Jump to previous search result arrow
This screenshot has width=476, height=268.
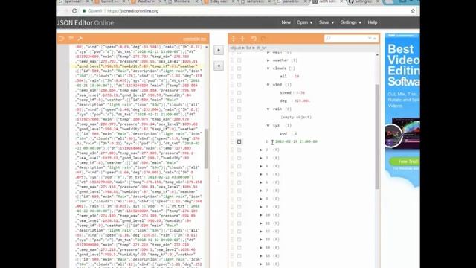[x=375, y=39]
